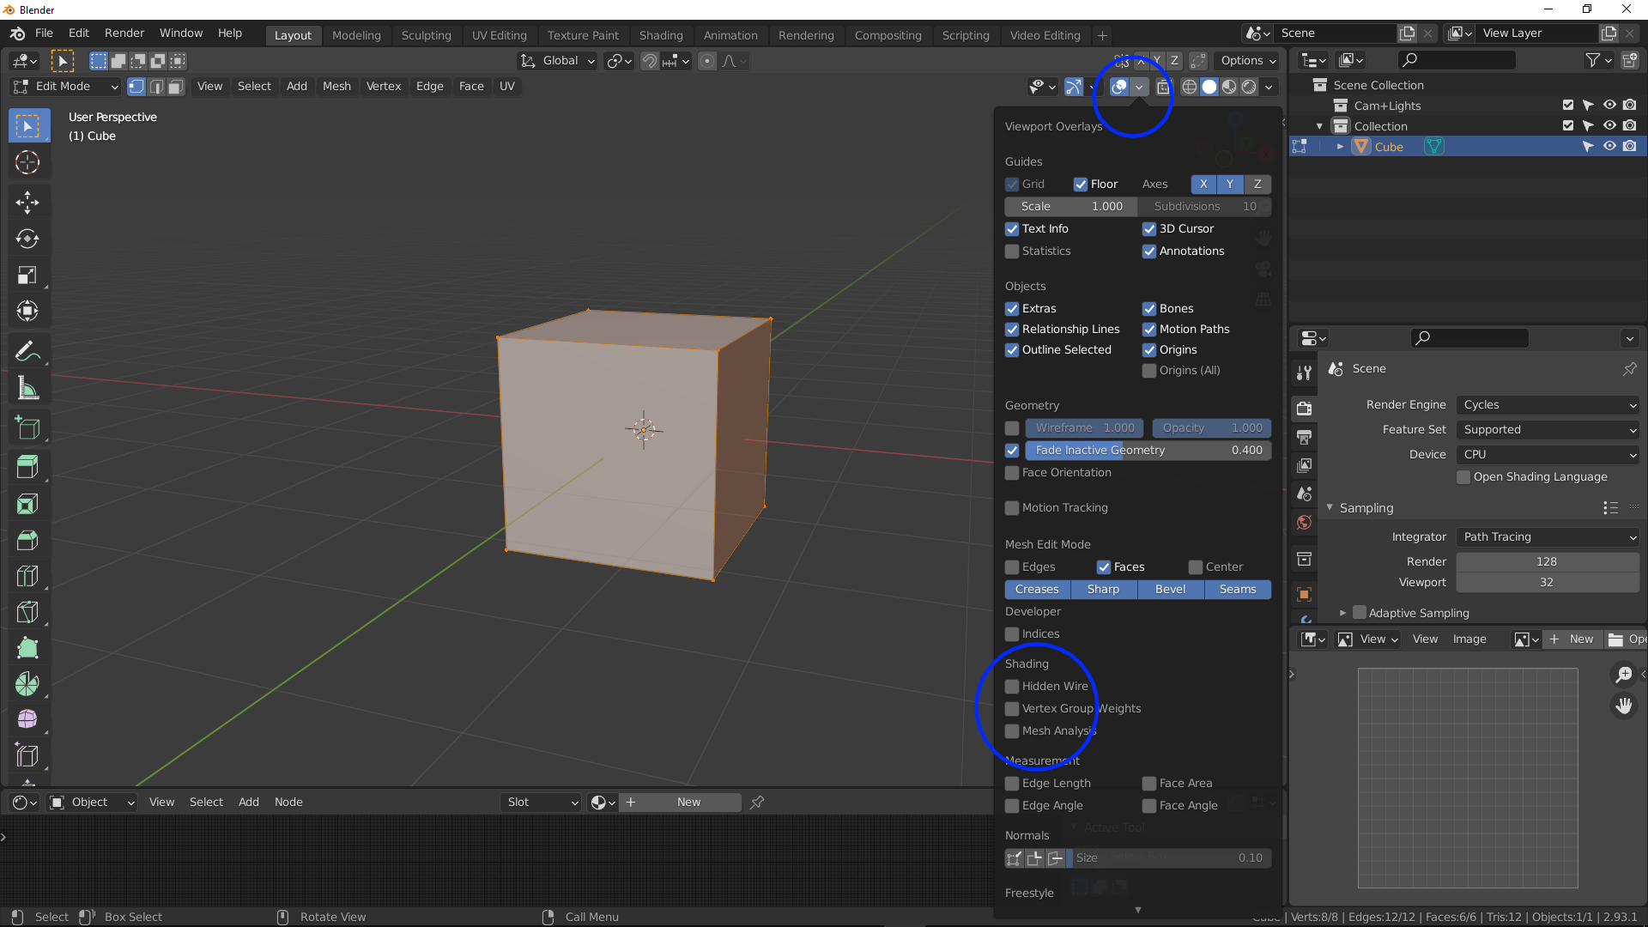The image size is (1648, 927).
Task: Select the 3D Cursor tool
Action: [27, 162]
